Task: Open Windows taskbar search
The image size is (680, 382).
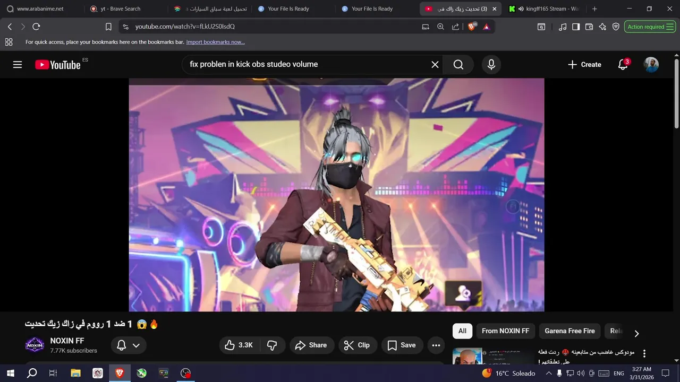Action: [x=32, y=373]
